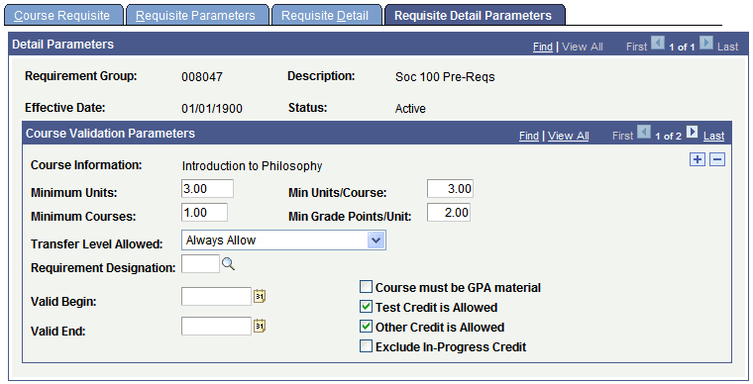753x384 pixels.
Task: Click effective date 01/01/1900
Action: point(212,108)
